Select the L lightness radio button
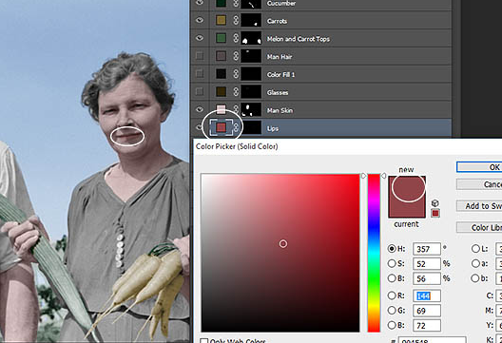502x343 pixels. pyautogui.click(x=475, y=248)
